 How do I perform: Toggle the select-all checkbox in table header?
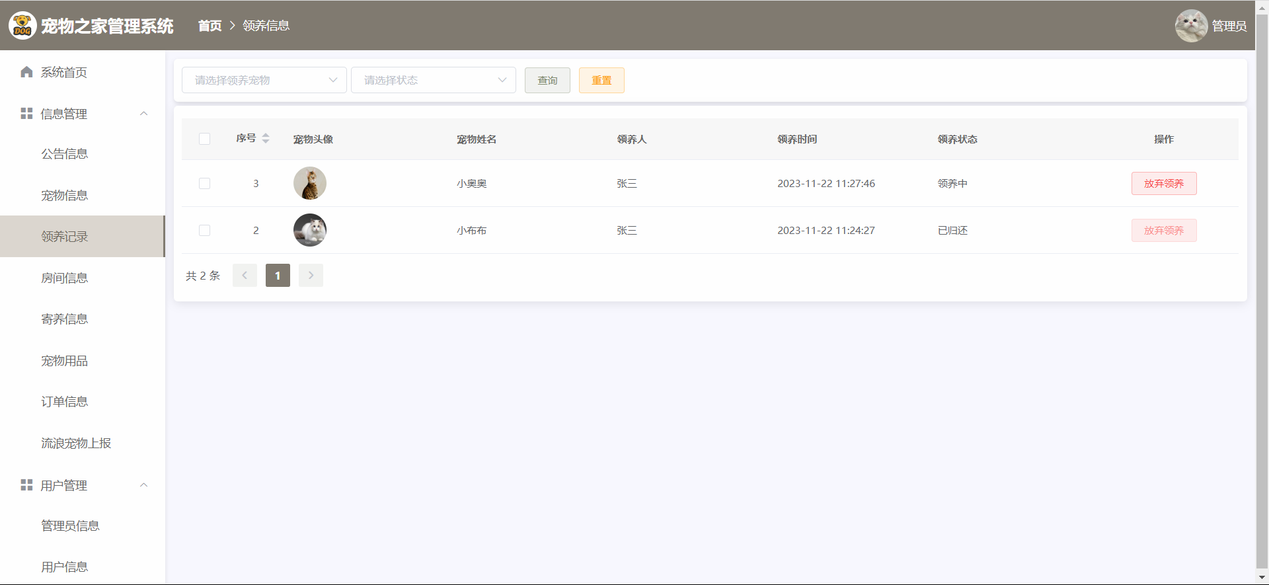coord(204,139)
